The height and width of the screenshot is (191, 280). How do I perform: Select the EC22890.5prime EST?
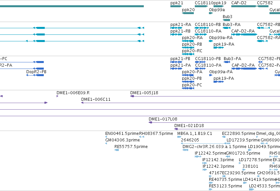pyautogui.click(x=223, y=137)
